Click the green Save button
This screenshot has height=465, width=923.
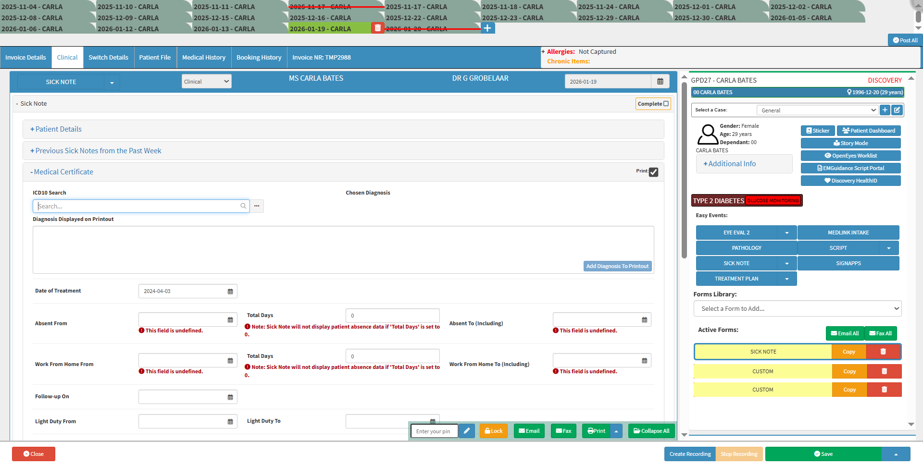(x=823, y=454)
